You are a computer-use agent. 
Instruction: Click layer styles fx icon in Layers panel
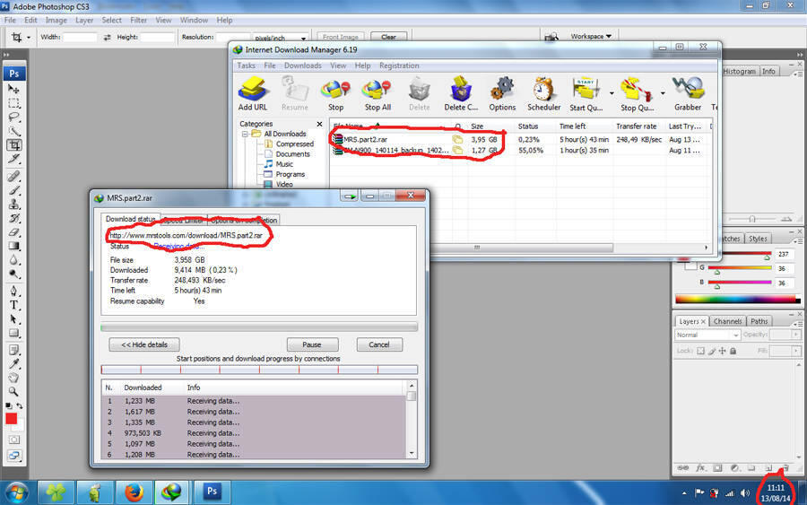coord(700,468)
